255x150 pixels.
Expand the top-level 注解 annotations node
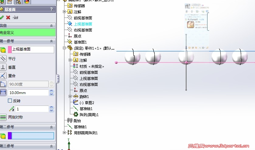[x=64, y=12]
